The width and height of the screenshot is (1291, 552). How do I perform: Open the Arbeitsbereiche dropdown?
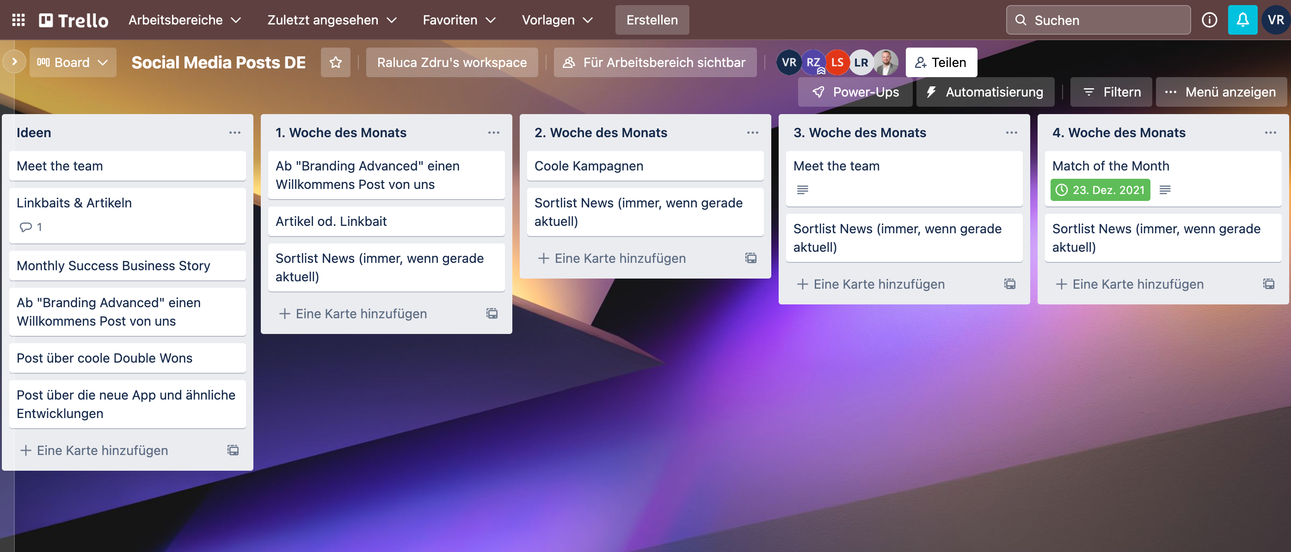click(x=184, y=20)
